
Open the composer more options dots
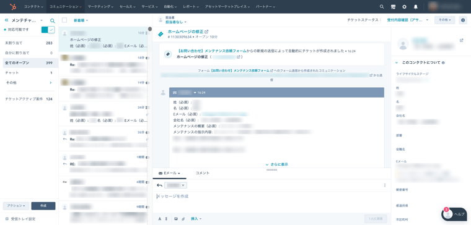click(385, 185)
